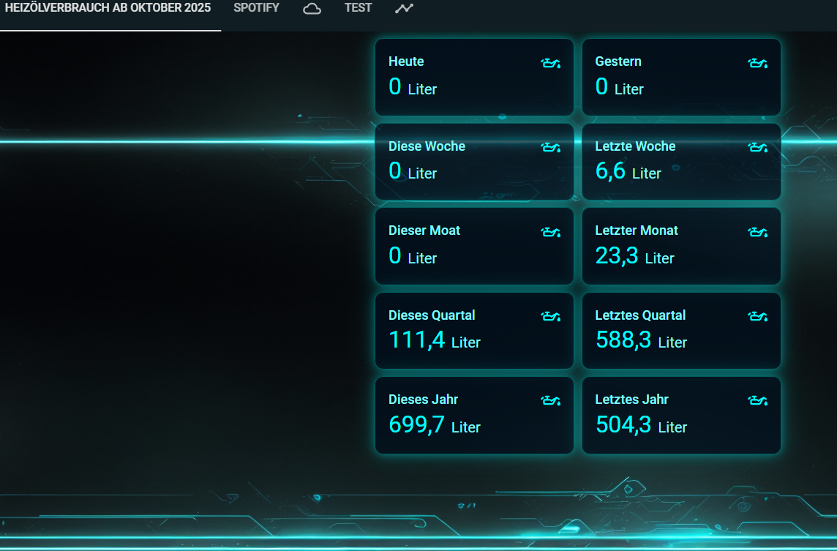837x551 pixels.
Task: Select the Letztes Quartal card title
Action: pyautogui.click(x=641, y=315)
